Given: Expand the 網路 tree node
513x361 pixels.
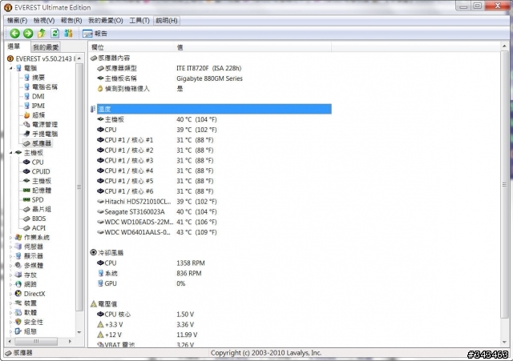Looking at the screenshot, I should [10, 284].
